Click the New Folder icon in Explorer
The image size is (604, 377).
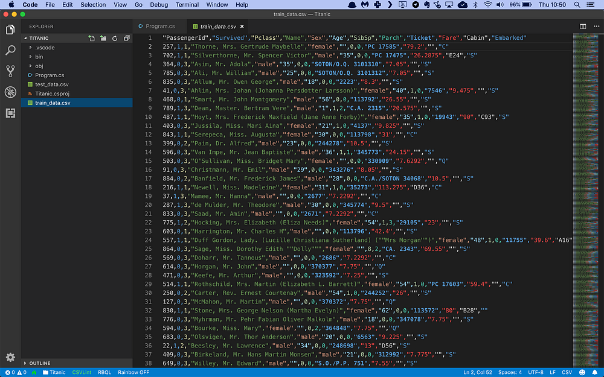tap(103, 38)
